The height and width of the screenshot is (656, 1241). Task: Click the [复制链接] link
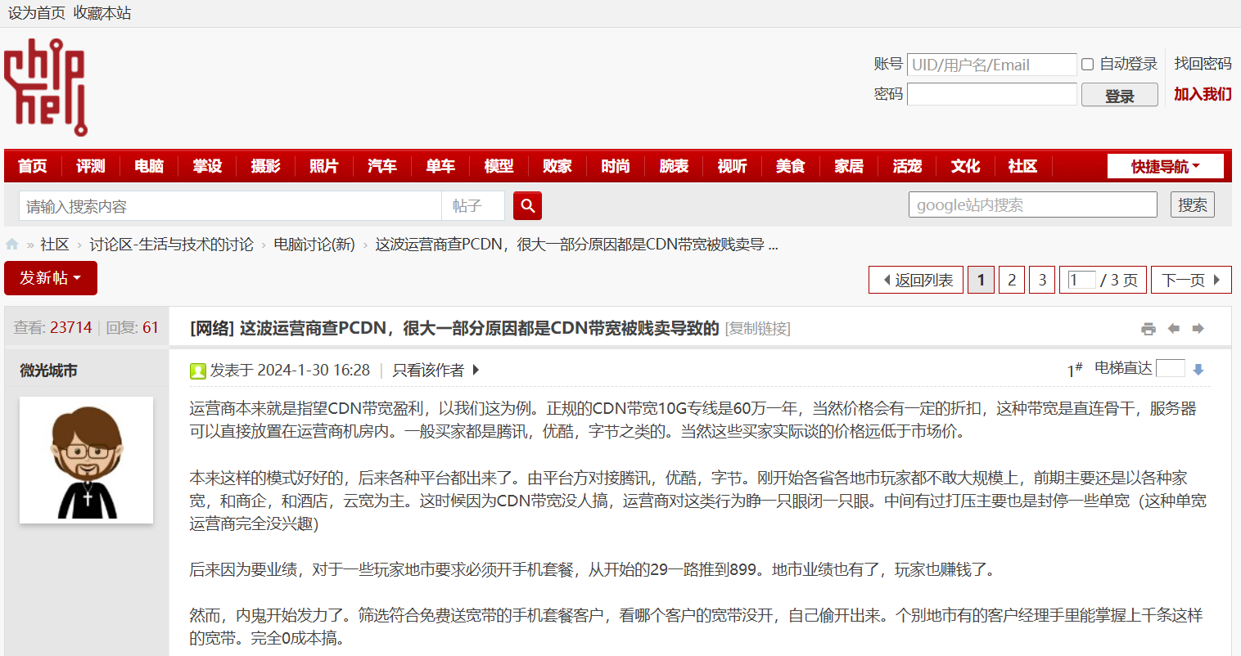758,329
